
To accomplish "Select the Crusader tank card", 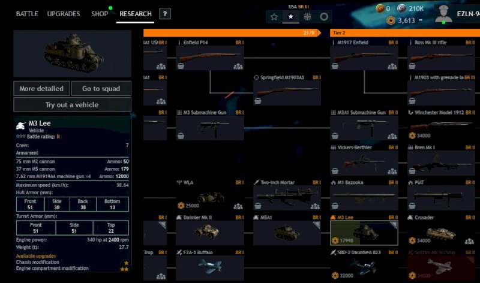I will click(441, 230).
